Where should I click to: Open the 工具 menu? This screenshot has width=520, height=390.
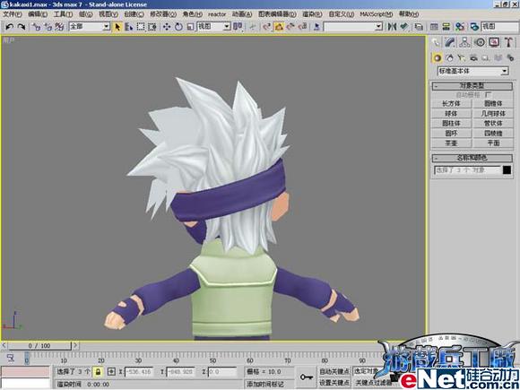(x=63, y=14)
